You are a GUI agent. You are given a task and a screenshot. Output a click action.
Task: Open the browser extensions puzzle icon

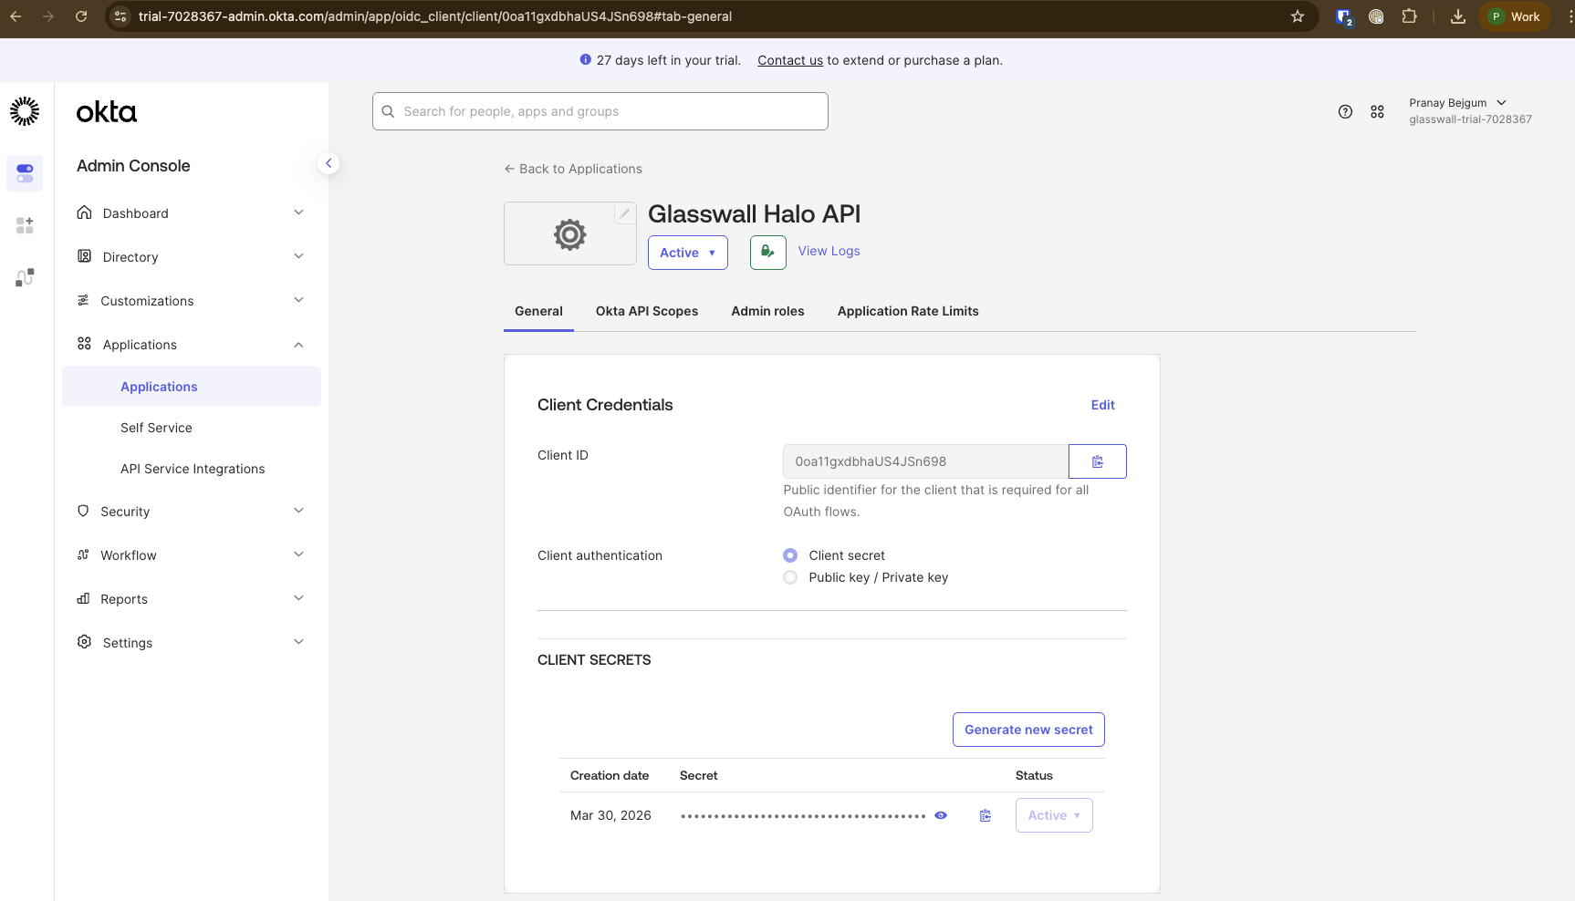(1409, 16)
